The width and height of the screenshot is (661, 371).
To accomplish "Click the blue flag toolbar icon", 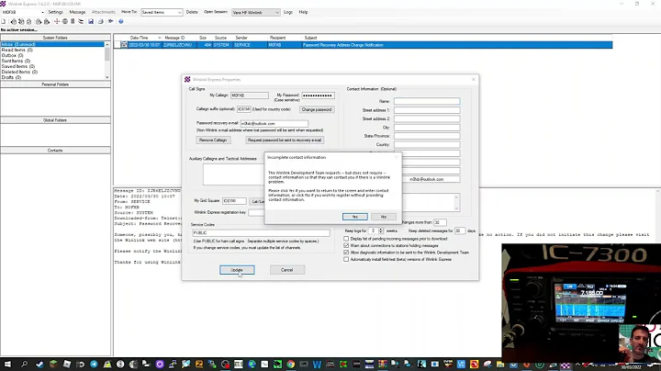I will [x=110, y=21].
